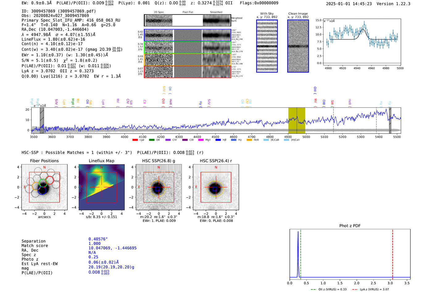Click the red Lyα legend swatch

135,140
